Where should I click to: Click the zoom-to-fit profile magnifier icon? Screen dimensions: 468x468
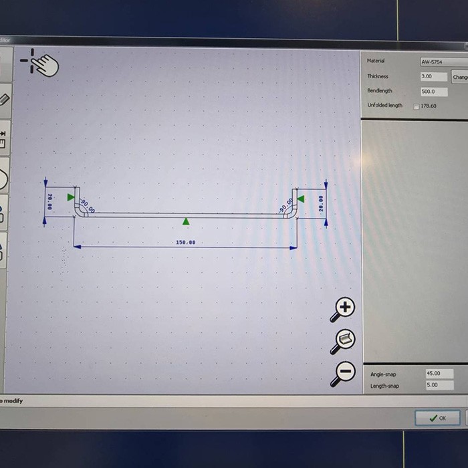pyautogui.click(x=343, y=342)
